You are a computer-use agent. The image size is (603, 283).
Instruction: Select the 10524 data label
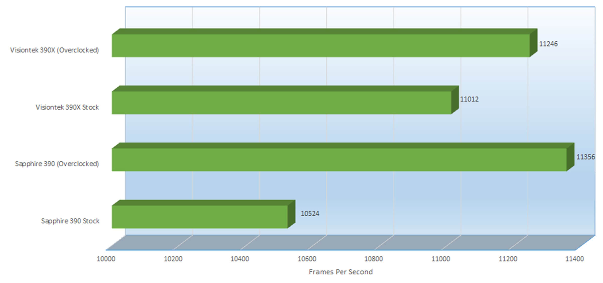point(310,214)
